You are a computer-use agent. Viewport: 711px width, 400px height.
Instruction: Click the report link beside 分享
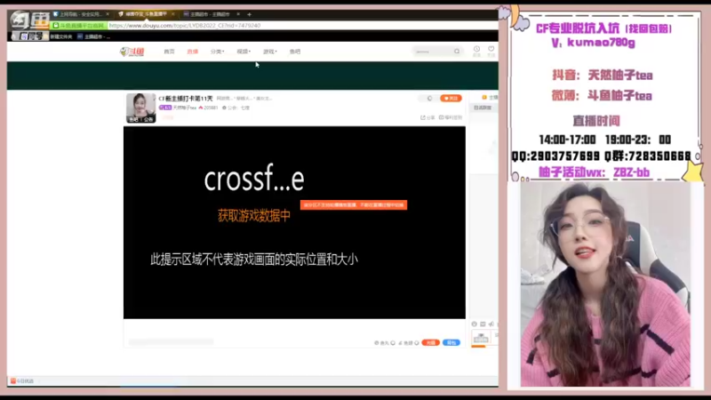pyautogui.click(x=451, y=117)
